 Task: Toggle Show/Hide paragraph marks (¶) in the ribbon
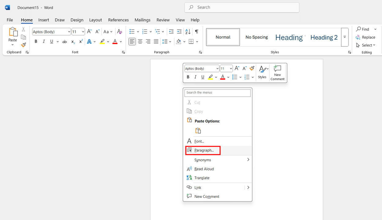click(x=197, y=31)
